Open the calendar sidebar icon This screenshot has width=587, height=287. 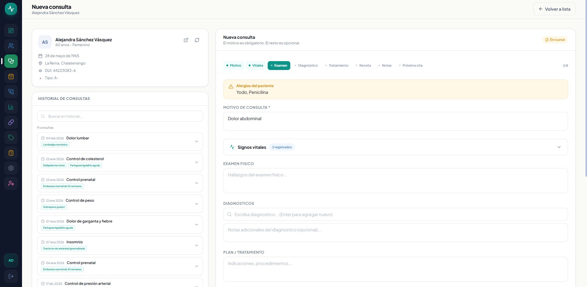pyautogui.click(x=11, y=76)
